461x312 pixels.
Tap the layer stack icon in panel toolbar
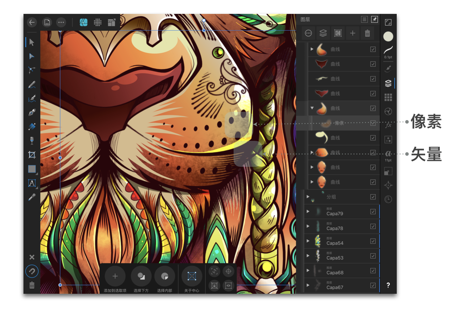pyautogui.click(x=323, y=33)
